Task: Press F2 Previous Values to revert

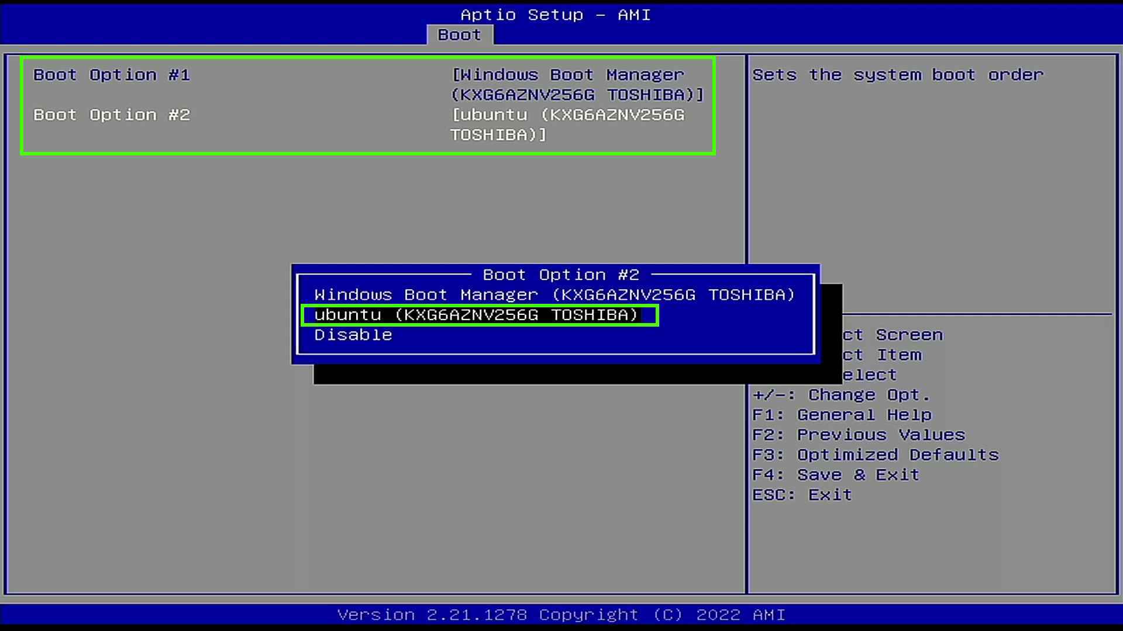Action: coord(859,435)
